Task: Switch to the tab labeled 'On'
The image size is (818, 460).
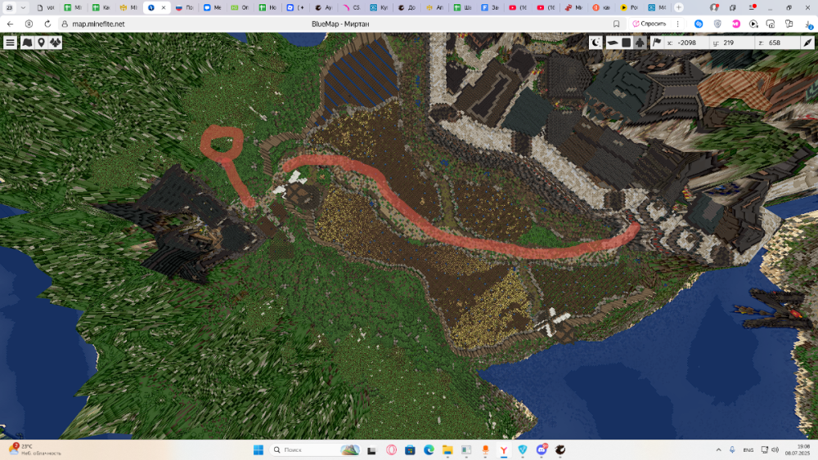Action: coord(240,7)
